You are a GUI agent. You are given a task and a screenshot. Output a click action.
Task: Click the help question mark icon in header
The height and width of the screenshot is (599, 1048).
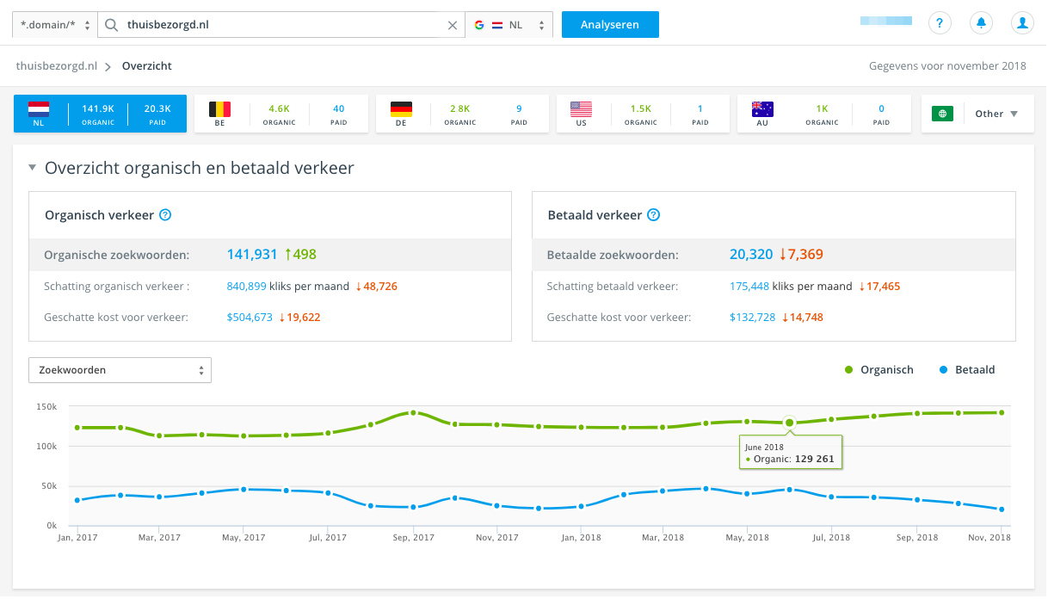pos(940,23)
